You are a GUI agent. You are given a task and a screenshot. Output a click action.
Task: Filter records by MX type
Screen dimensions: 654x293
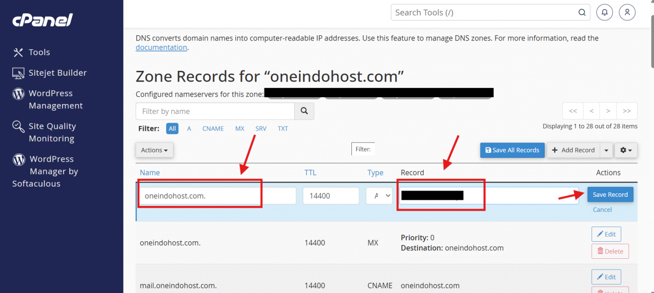pyautogui.click(x=240, y=128)
